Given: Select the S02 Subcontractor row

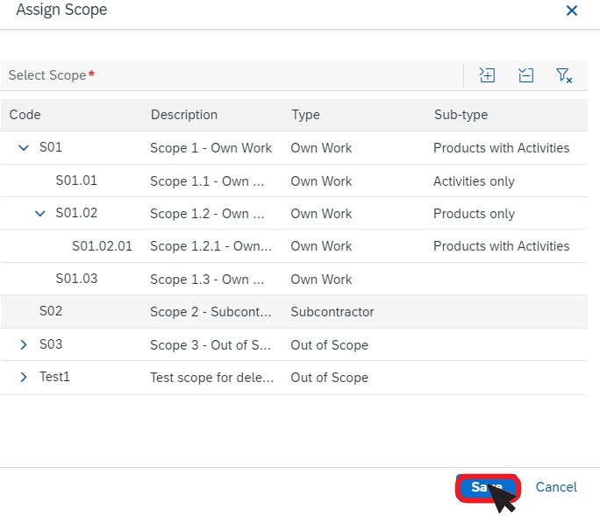Looking at the screenshot, I should (x=294, y=311).
